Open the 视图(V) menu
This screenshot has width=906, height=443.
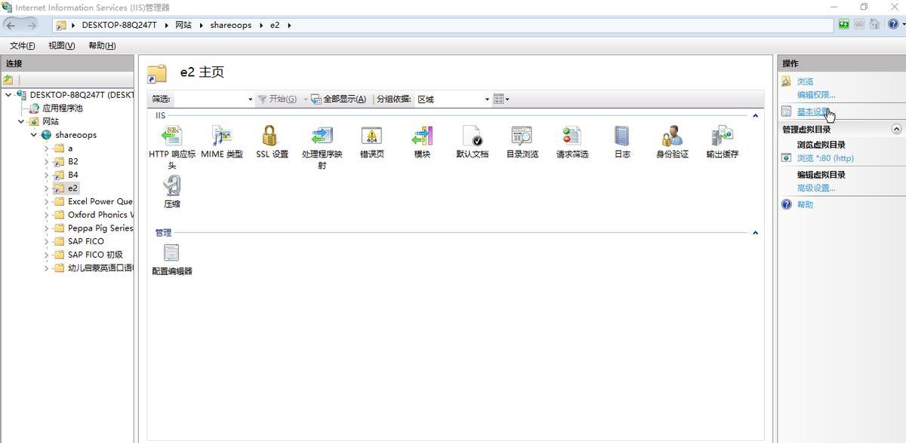pos(62,45)
